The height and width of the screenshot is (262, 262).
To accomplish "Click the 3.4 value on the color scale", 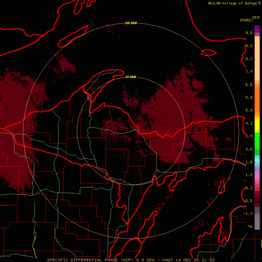I will tap(249, 136).
